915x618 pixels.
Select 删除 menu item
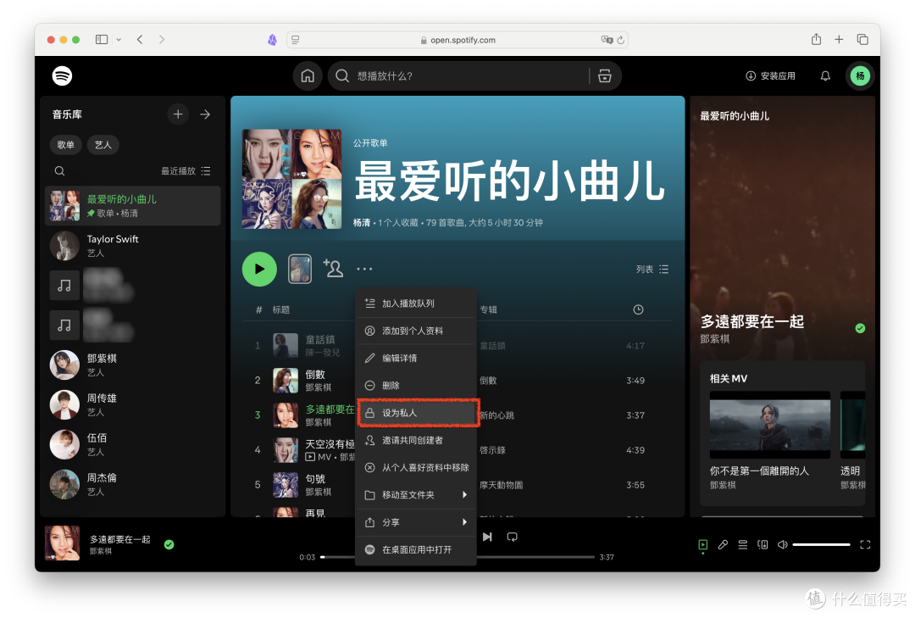tap(417, 386)
